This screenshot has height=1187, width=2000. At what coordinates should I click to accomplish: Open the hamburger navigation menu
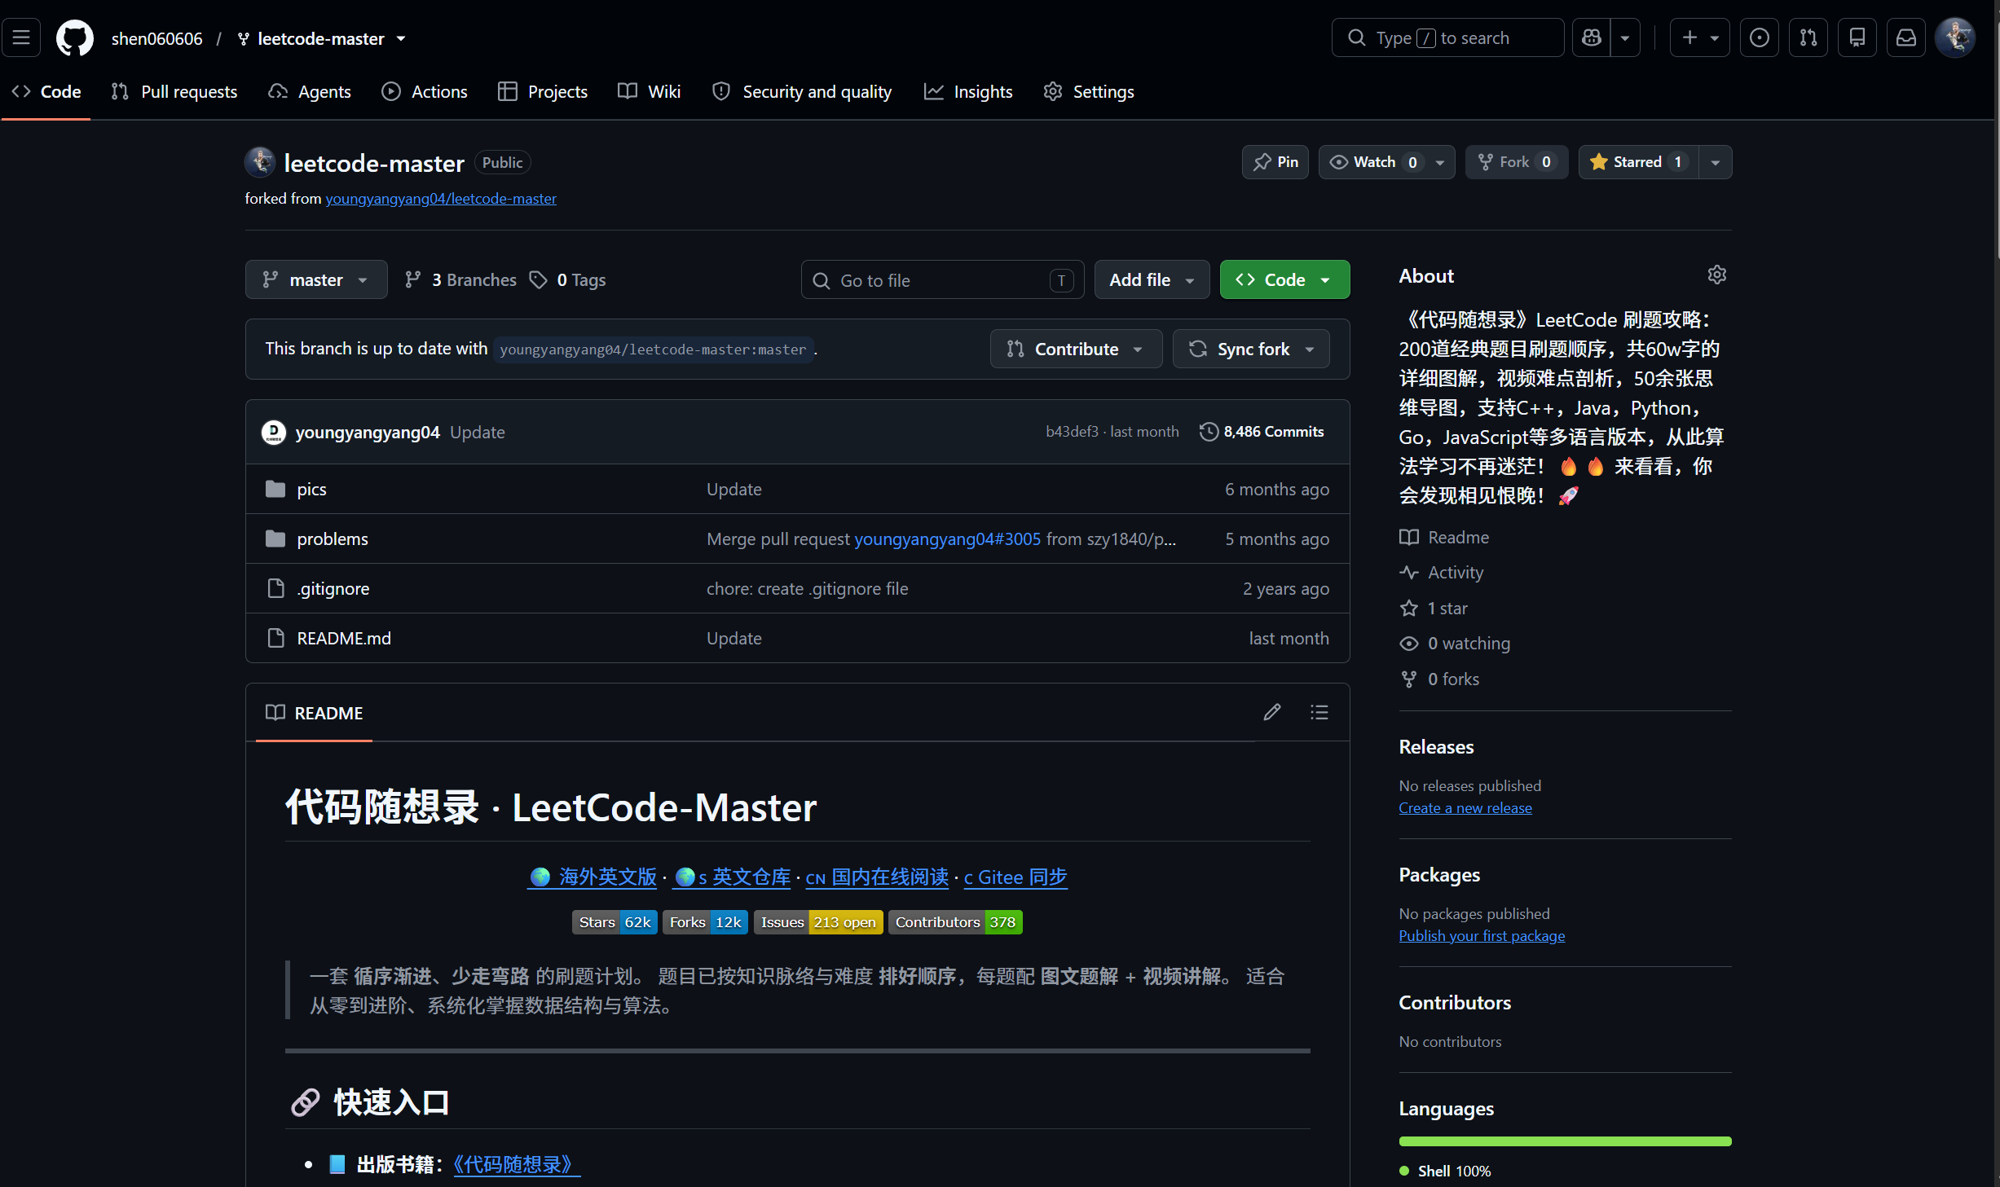[22, 38]
